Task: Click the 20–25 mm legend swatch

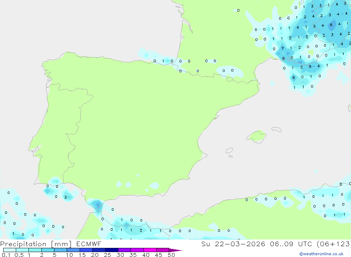Action: click(99, 250)
